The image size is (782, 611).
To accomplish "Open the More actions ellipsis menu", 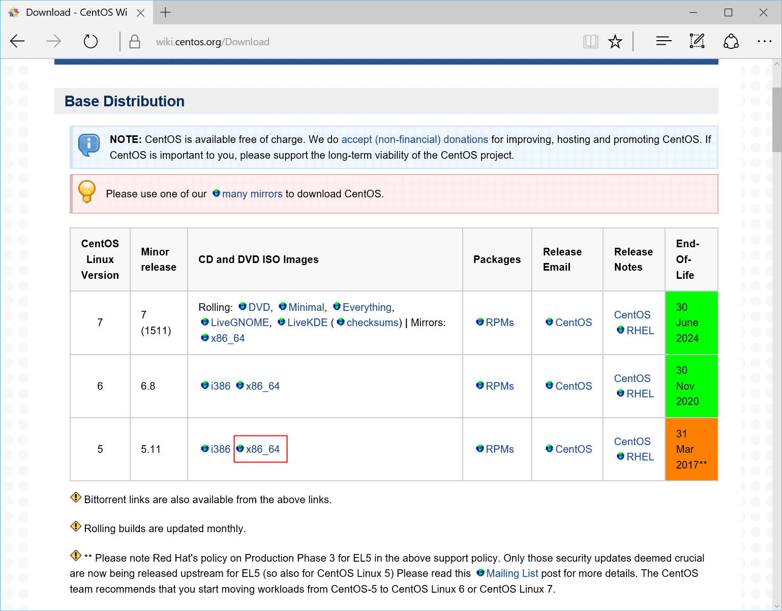I will (764, 41).
